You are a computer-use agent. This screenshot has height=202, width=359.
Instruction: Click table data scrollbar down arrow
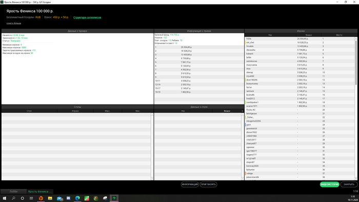pos(243,178)
